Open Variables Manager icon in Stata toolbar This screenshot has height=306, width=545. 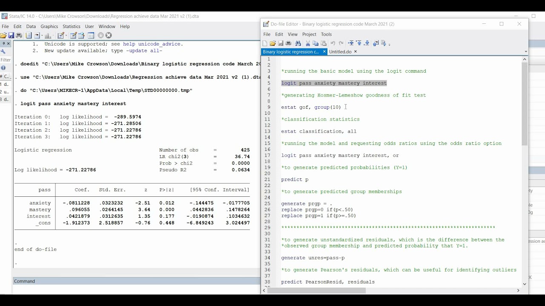click(x=91, y=36)
